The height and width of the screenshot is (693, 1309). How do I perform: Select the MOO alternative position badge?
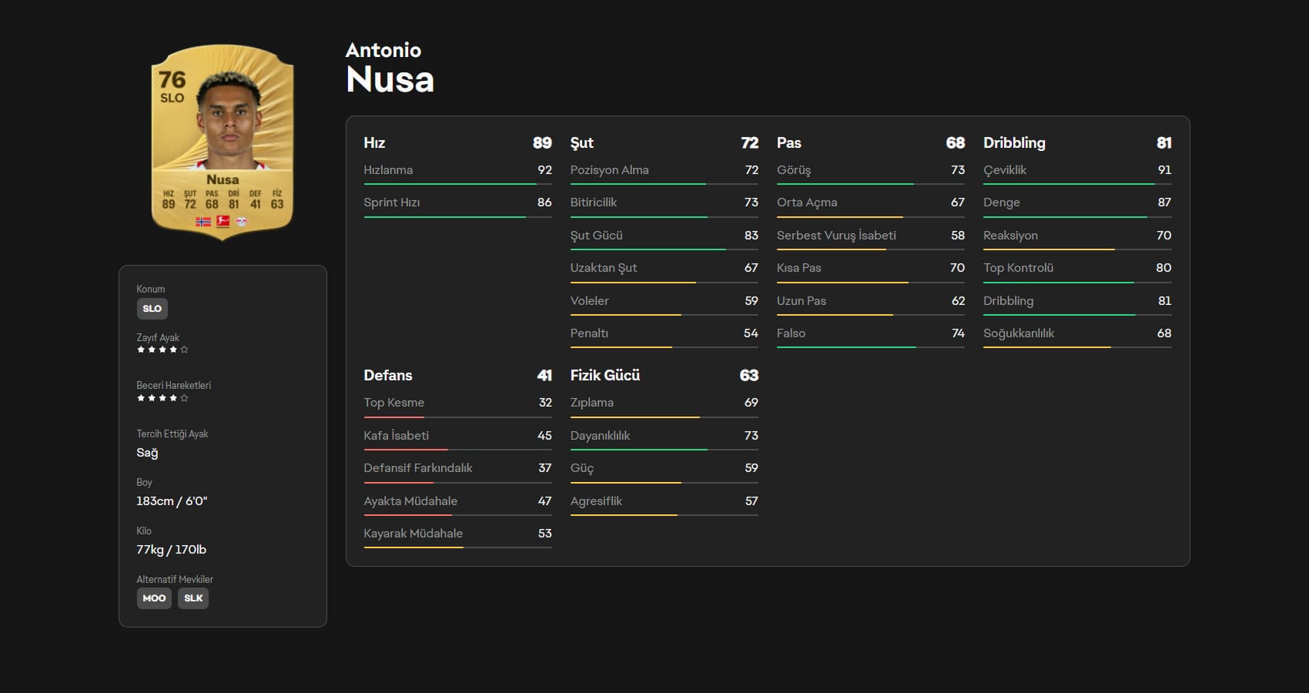(x=154, y=598)
